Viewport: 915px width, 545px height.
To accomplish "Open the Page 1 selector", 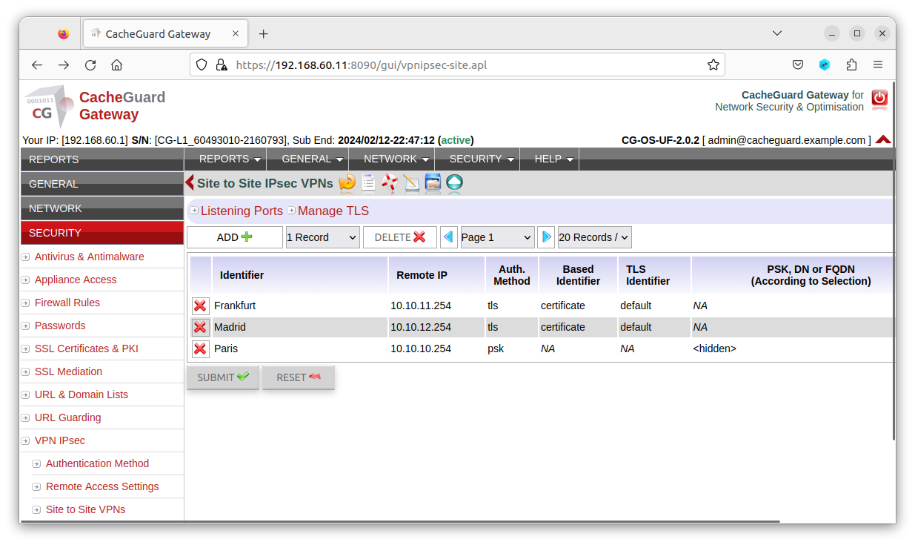I will coord(496,237).
